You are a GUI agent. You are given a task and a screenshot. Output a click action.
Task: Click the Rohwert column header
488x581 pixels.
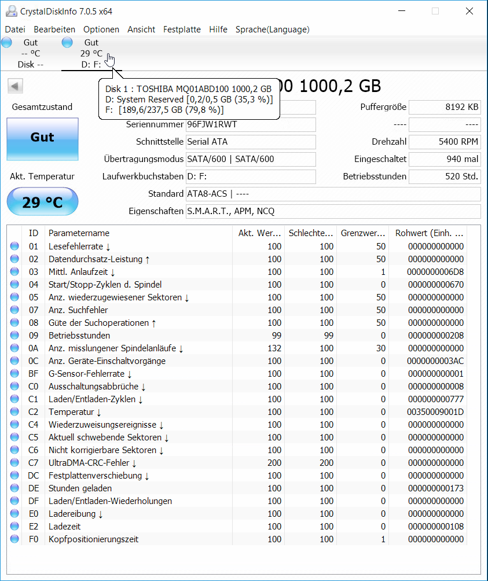tap(429, 233)
